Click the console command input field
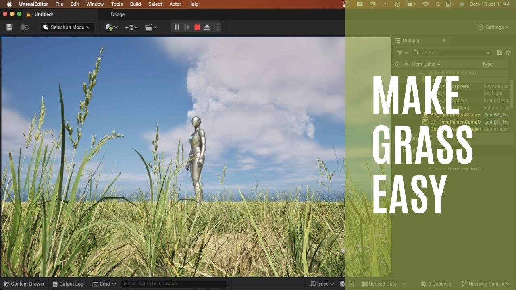Image resolution: width=516 pixels, height=290 pixels. coord(174,284)
